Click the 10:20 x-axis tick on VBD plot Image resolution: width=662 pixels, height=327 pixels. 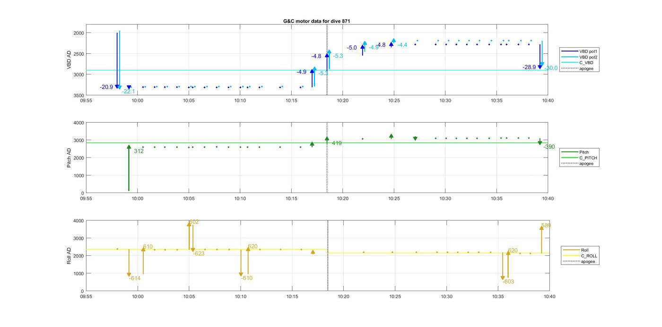coord(343,101)
